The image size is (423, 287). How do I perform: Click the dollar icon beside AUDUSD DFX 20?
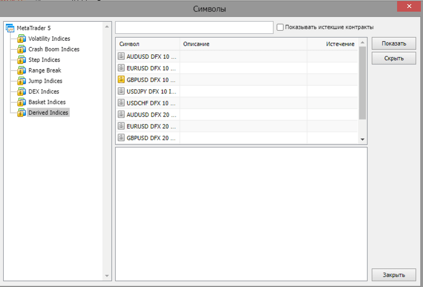(122, 114)
